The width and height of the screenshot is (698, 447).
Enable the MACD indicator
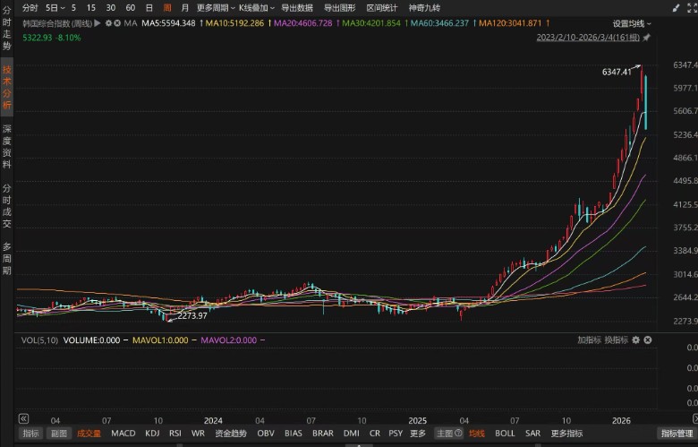click(x=123, y=434)
